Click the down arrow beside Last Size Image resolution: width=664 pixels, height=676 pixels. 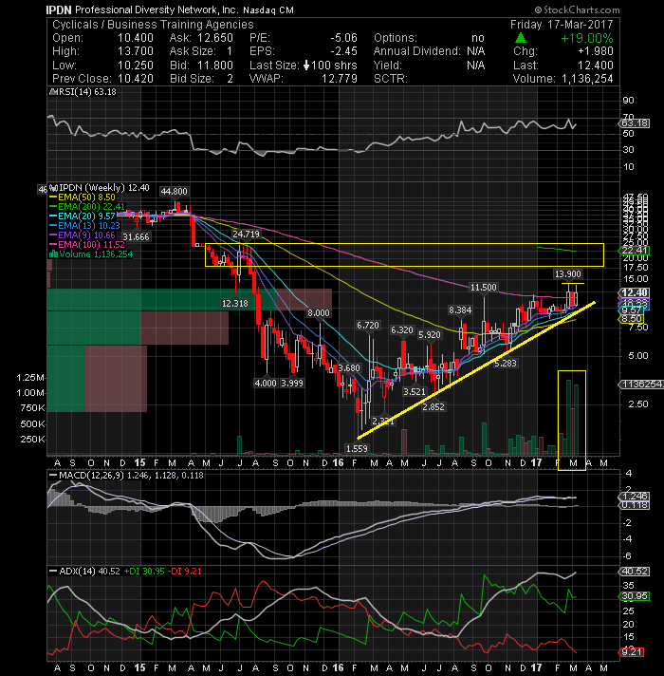(x=306, y=66)
